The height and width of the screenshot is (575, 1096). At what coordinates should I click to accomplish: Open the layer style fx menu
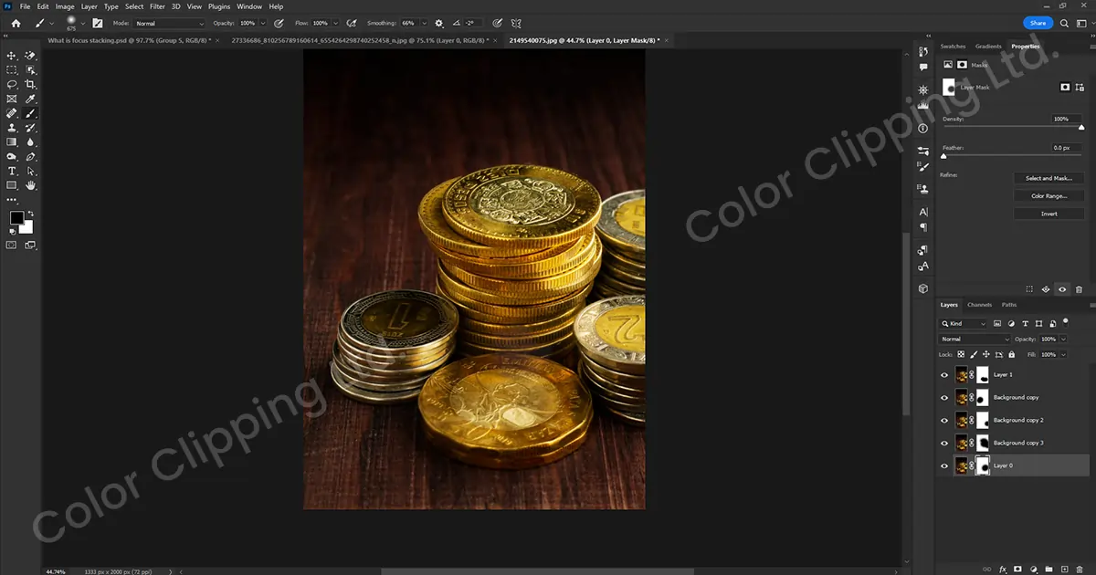coord(1002,568)
